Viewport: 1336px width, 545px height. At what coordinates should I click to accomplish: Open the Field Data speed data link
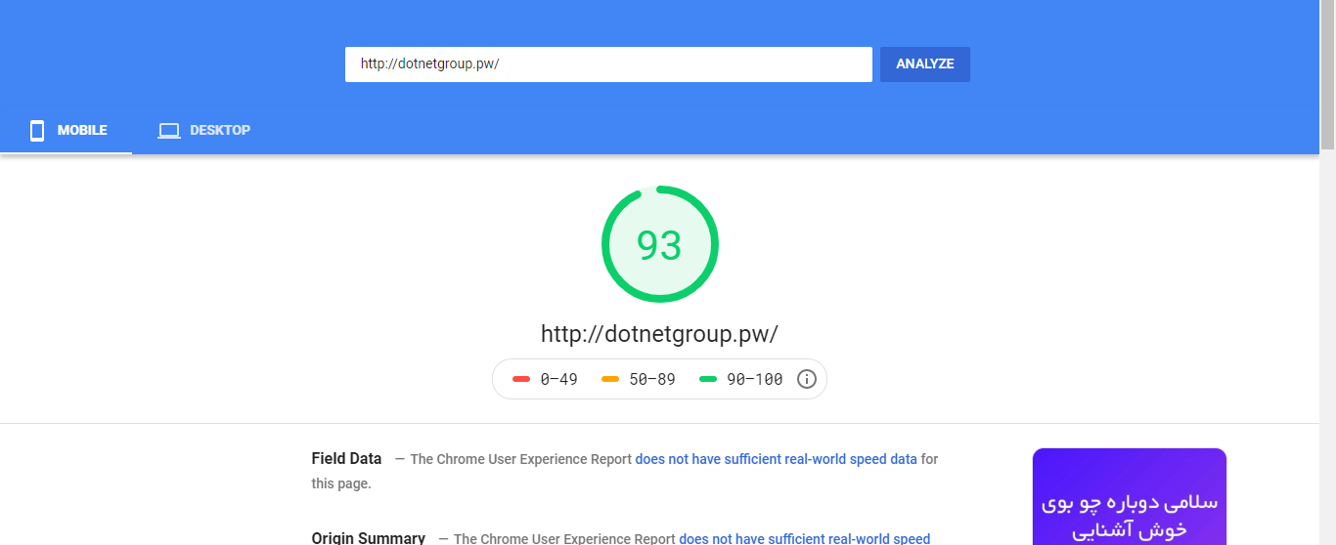coord(777,459)
